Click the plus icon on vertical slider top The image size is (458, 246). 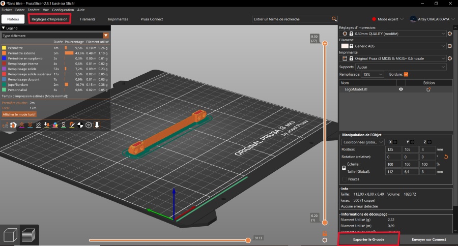coord(325,44)
